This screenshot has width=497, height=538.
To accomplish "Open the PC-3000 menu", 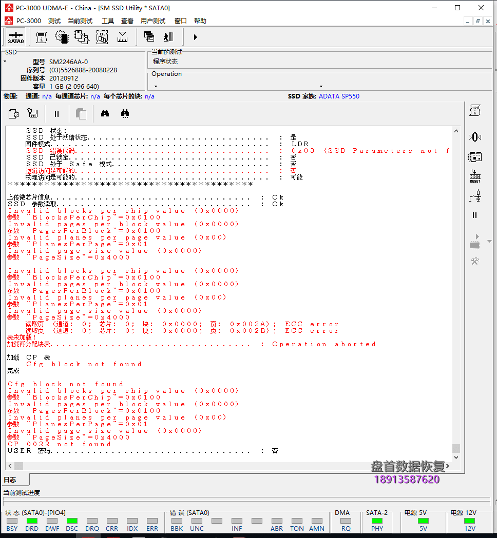I will click(29, 21).
